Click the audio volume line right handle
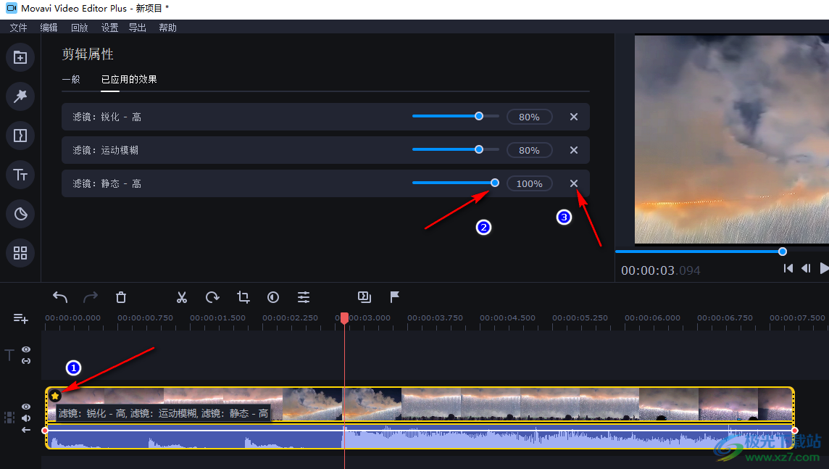The height and width of the screenshot is (469, 829). click(x=795, y=431)
